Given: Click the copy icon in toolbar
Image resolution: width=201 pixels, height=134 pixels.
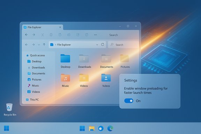Looking at the screenshot, I should click(x=51, y=35).
